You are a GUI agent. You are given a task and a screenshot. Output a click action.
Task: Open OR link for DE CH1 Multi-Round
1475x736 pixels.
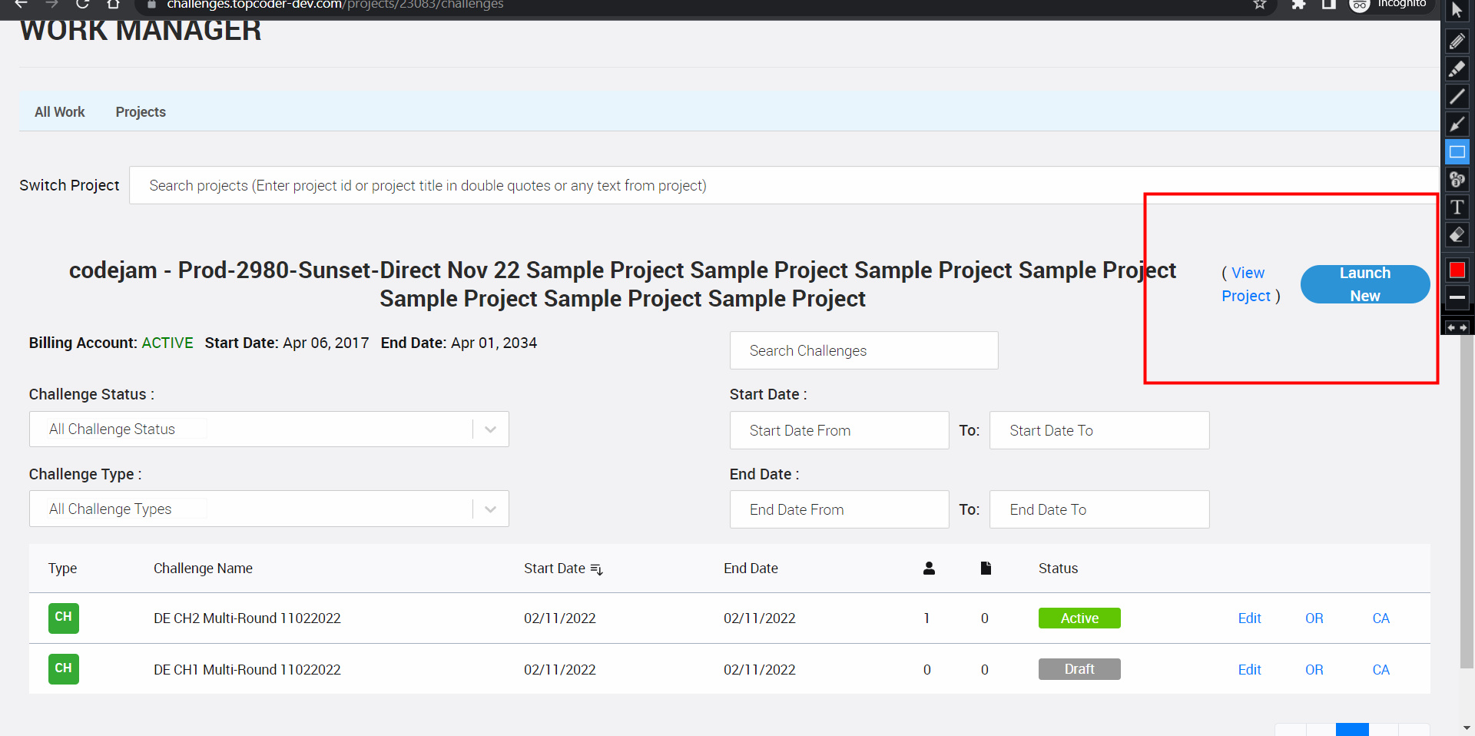1314,670
